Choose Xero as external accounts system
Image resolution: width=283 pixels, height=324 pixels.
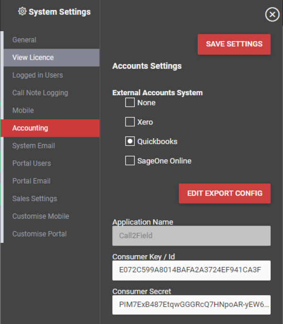click(x=130, y=122)
